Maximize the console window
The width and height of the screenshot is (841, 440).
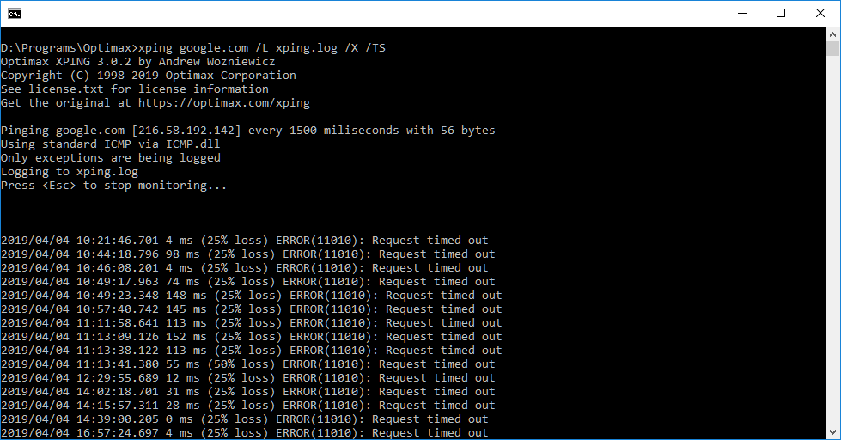pyautogui.click(x=781, y=13)
